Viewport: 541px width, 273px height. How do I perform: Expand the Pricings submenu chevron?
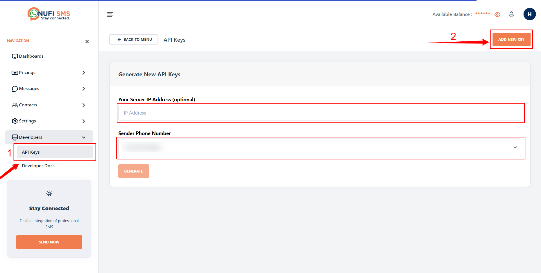pos(83,73)
